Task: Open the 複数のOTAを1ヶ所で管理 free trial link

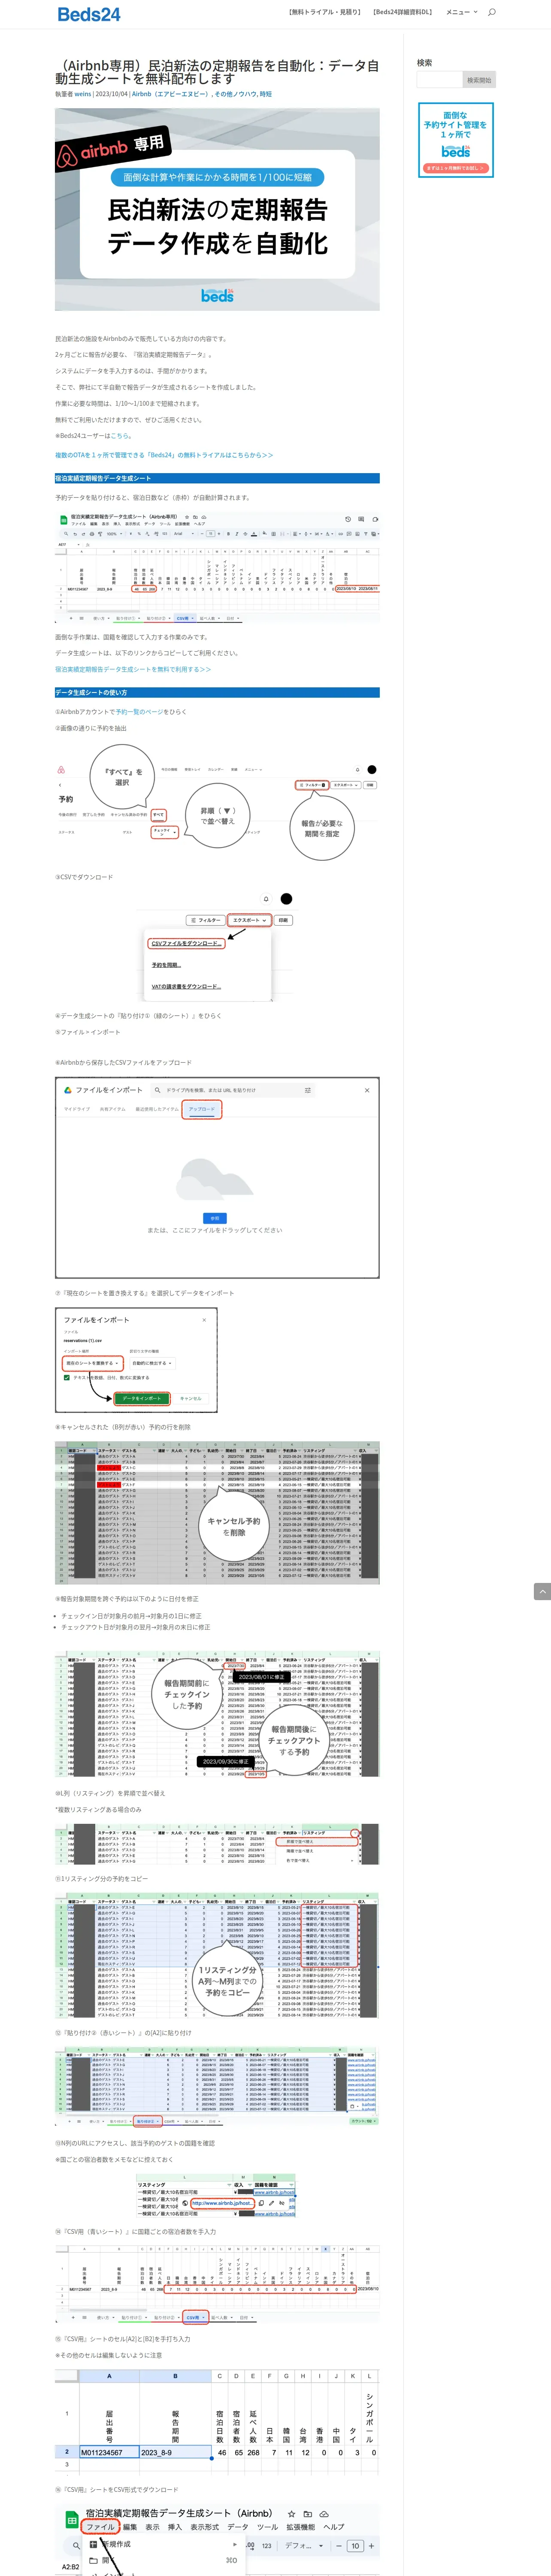Action: (164, 455)
